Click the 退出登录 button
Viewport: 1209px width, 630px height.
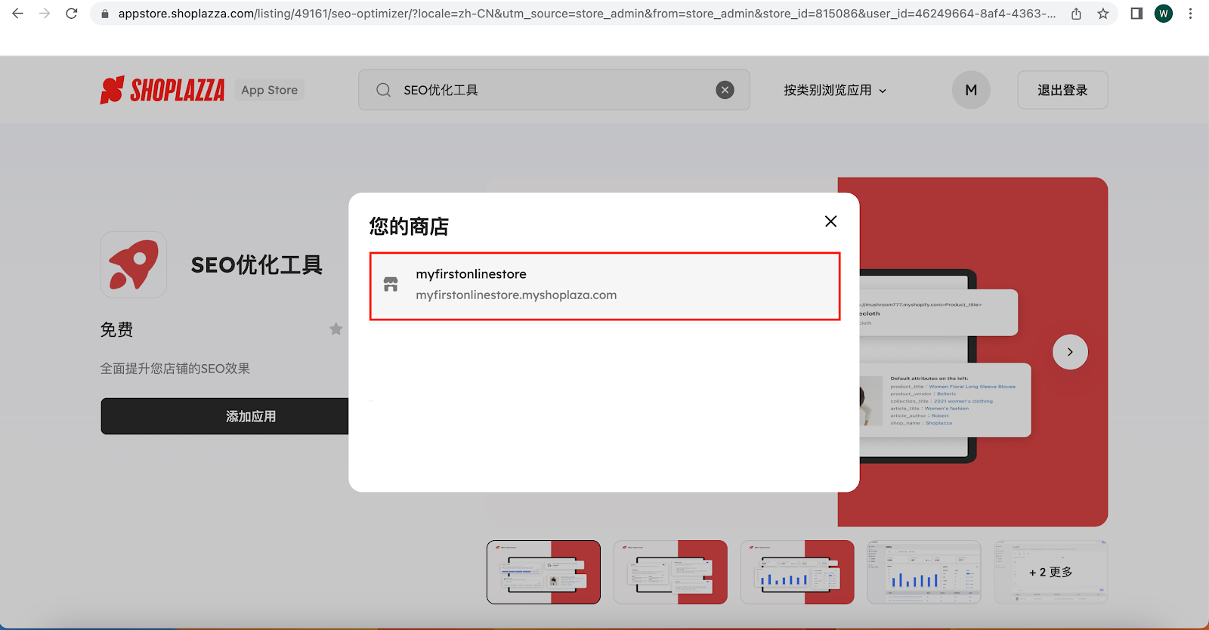tap(1062, 90)
